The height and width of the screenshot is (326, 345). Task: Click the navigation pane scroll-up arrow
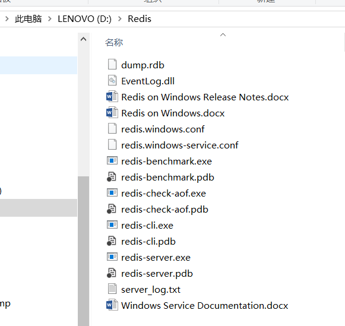coord(83,39)
